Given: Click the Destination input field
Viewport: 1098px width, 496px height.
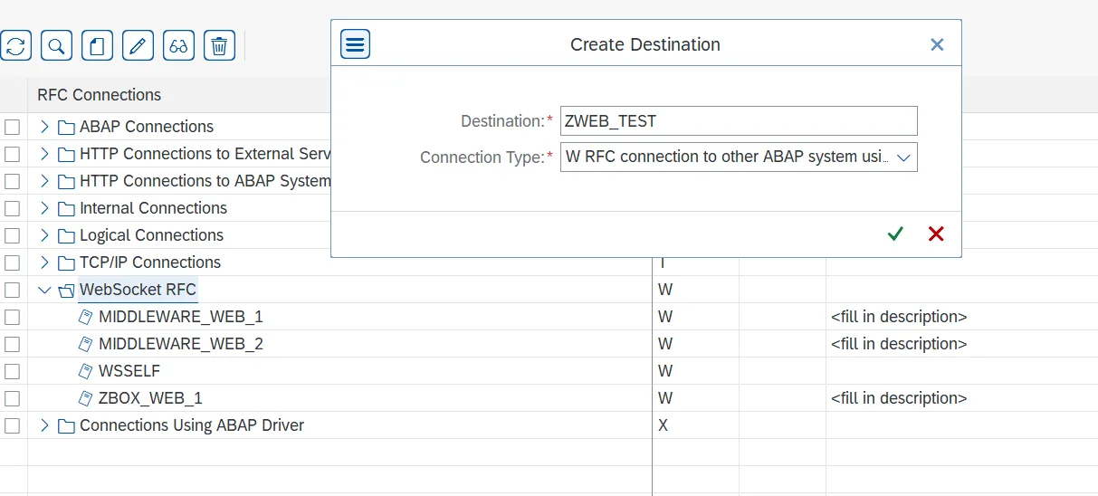Looking at the screenshot, I should click(x=739, y=121).
